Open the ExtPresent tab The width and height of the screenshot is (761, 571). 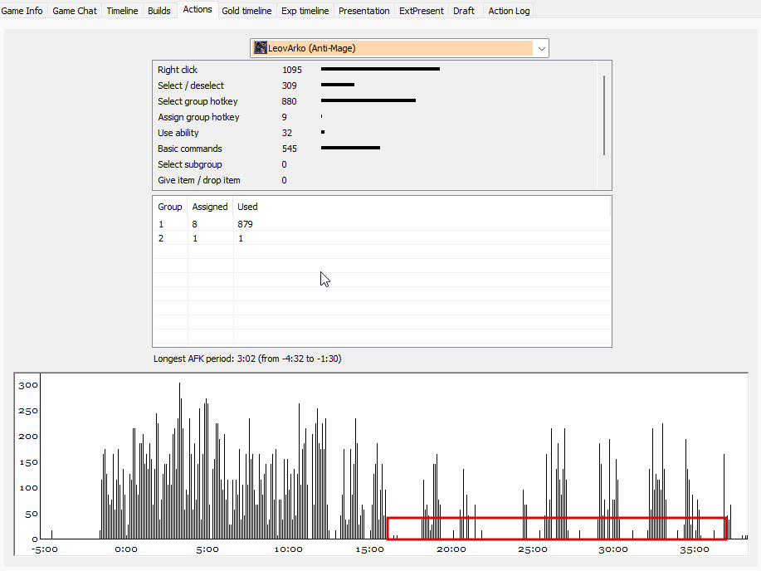tap(422, 11)
